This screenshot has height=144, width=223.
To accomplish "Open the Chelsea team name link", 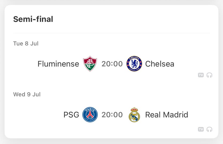I will pyautogui.click(x=160, y=64).
